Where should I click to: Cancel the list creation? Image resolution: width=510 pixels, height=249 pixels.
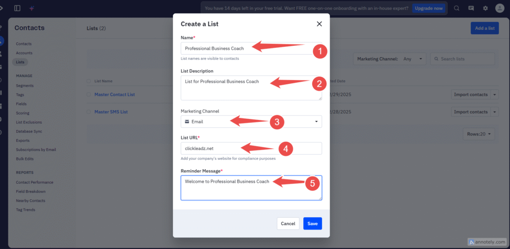288,224
